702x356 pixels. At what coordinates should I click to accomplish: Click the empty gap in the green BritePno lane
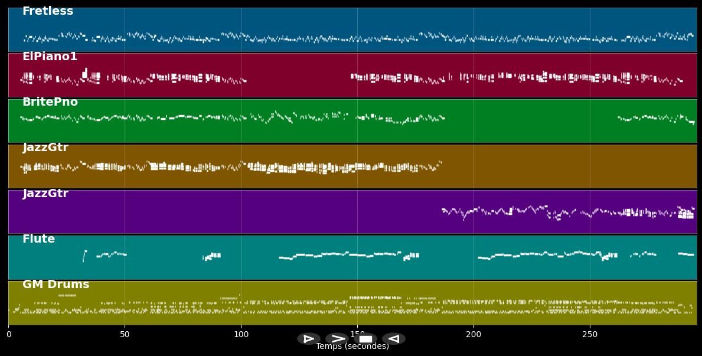[531, 121]
